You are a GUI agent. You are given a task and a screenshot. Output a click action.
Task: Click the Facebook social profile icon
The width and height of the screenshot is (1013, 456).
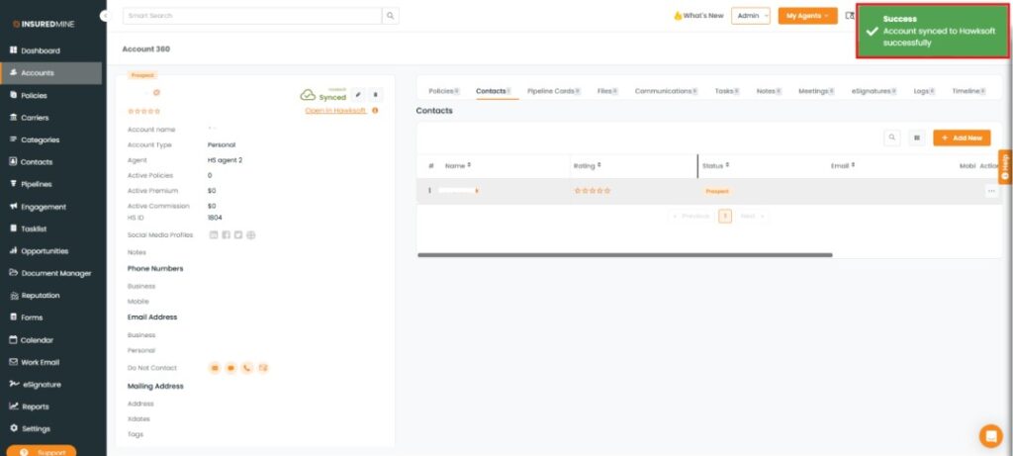click(x=227, y=235)
